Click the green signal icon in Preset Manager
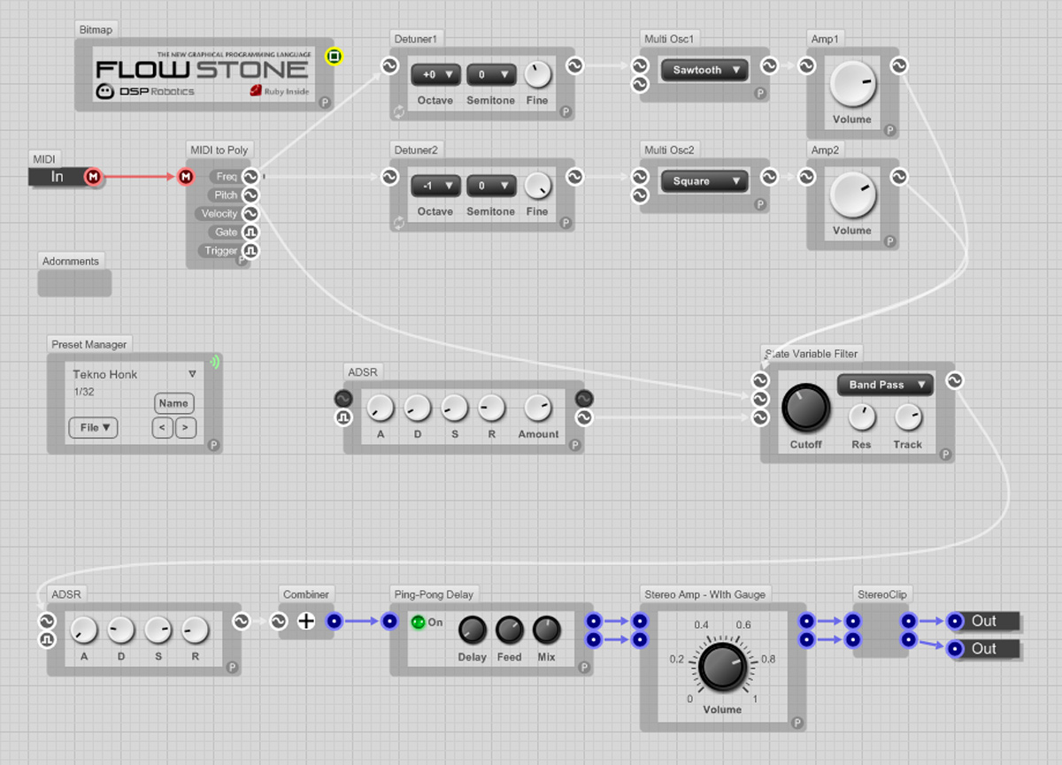1062x765 pixels. click(214, 361)
